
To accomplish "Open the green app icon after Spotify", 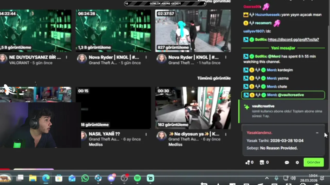I will pyautogui.click(x=150, y=178).
